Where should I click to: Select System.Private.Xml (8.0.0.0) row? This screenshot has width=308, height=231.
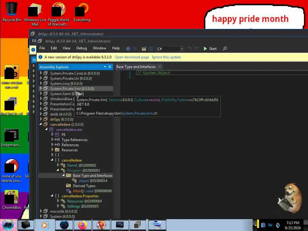[75, 89]
